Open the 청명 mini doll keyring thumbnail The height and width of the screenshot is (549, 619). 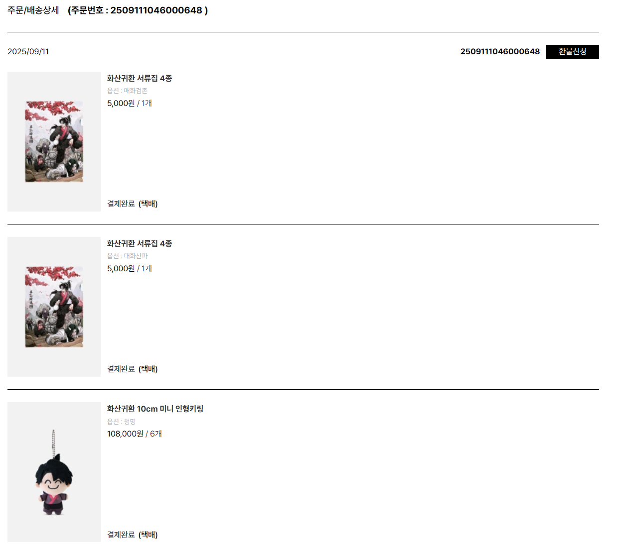click(x=54, y=472)
